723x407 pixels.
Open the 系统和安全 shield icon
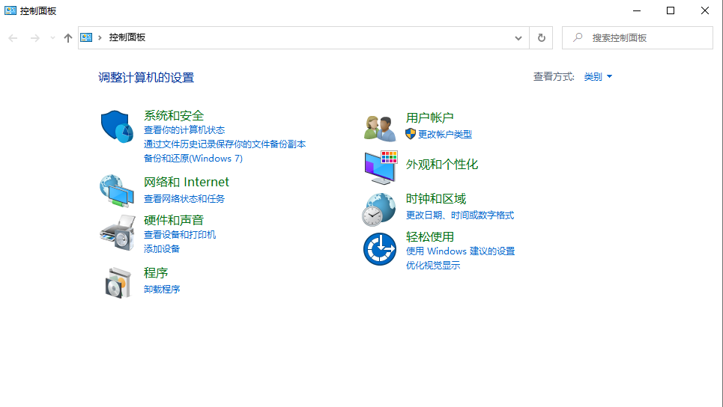pyautogui.click(x=117, y=126)
